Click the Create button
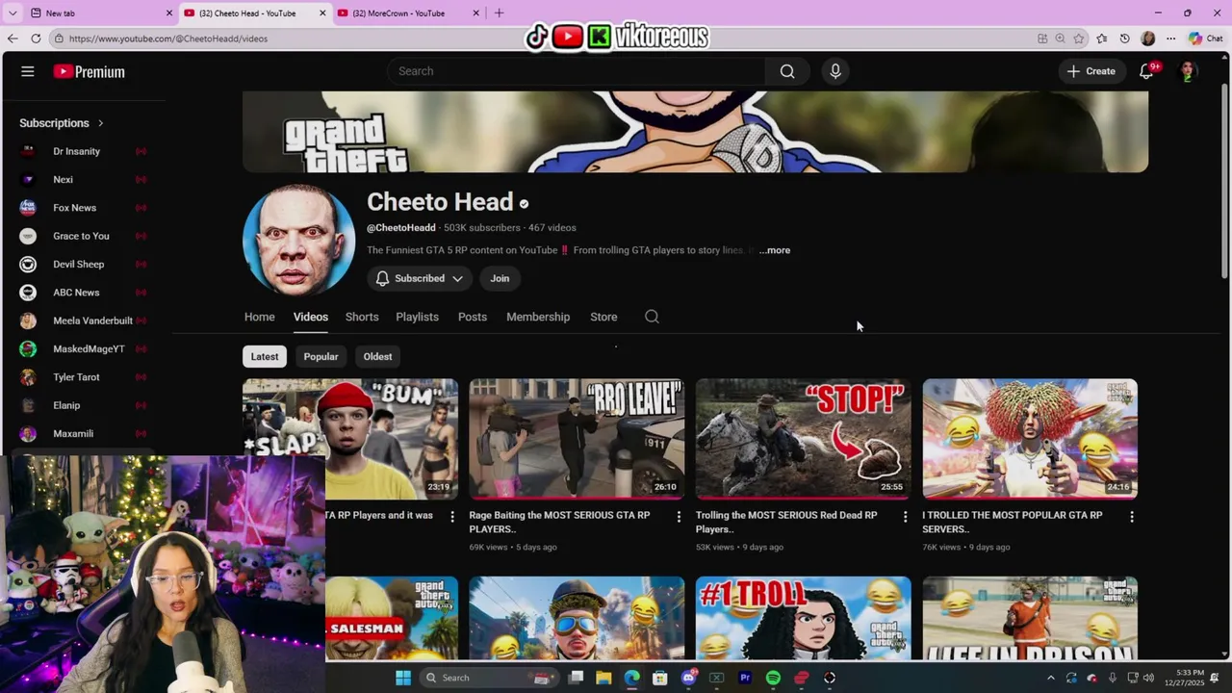The height and width of the screenshot is (693, 1232). tap(1091, 71)
